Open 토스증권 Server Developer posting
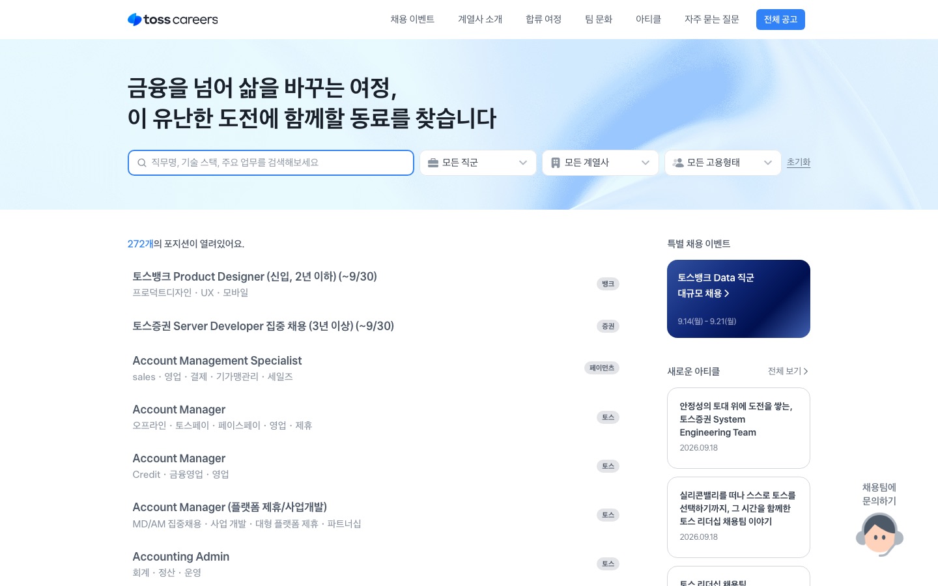This screenshot has height=586, width=938. 376,326
